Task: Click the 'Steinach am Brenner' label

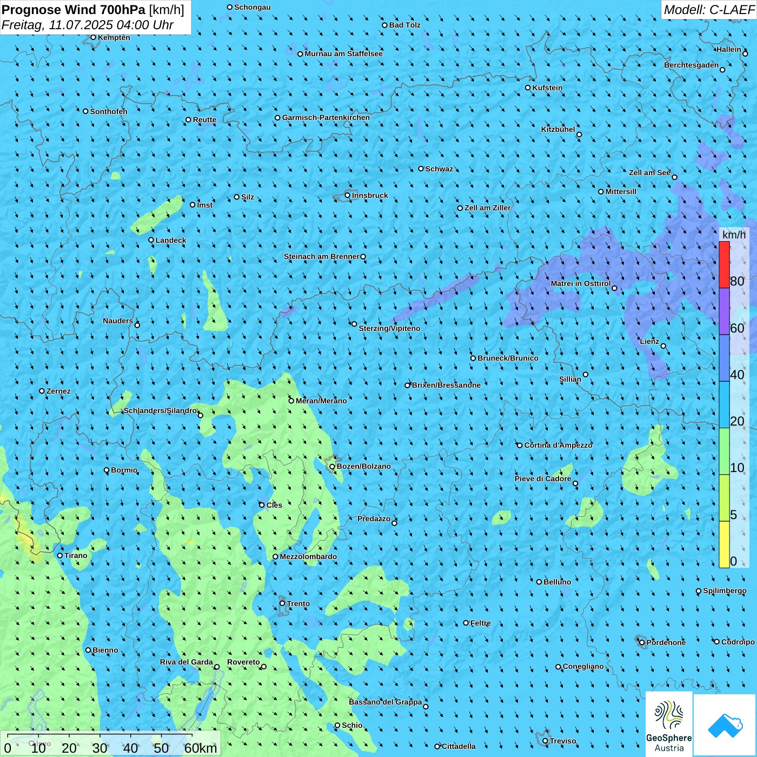Action: tap(322, 256)
